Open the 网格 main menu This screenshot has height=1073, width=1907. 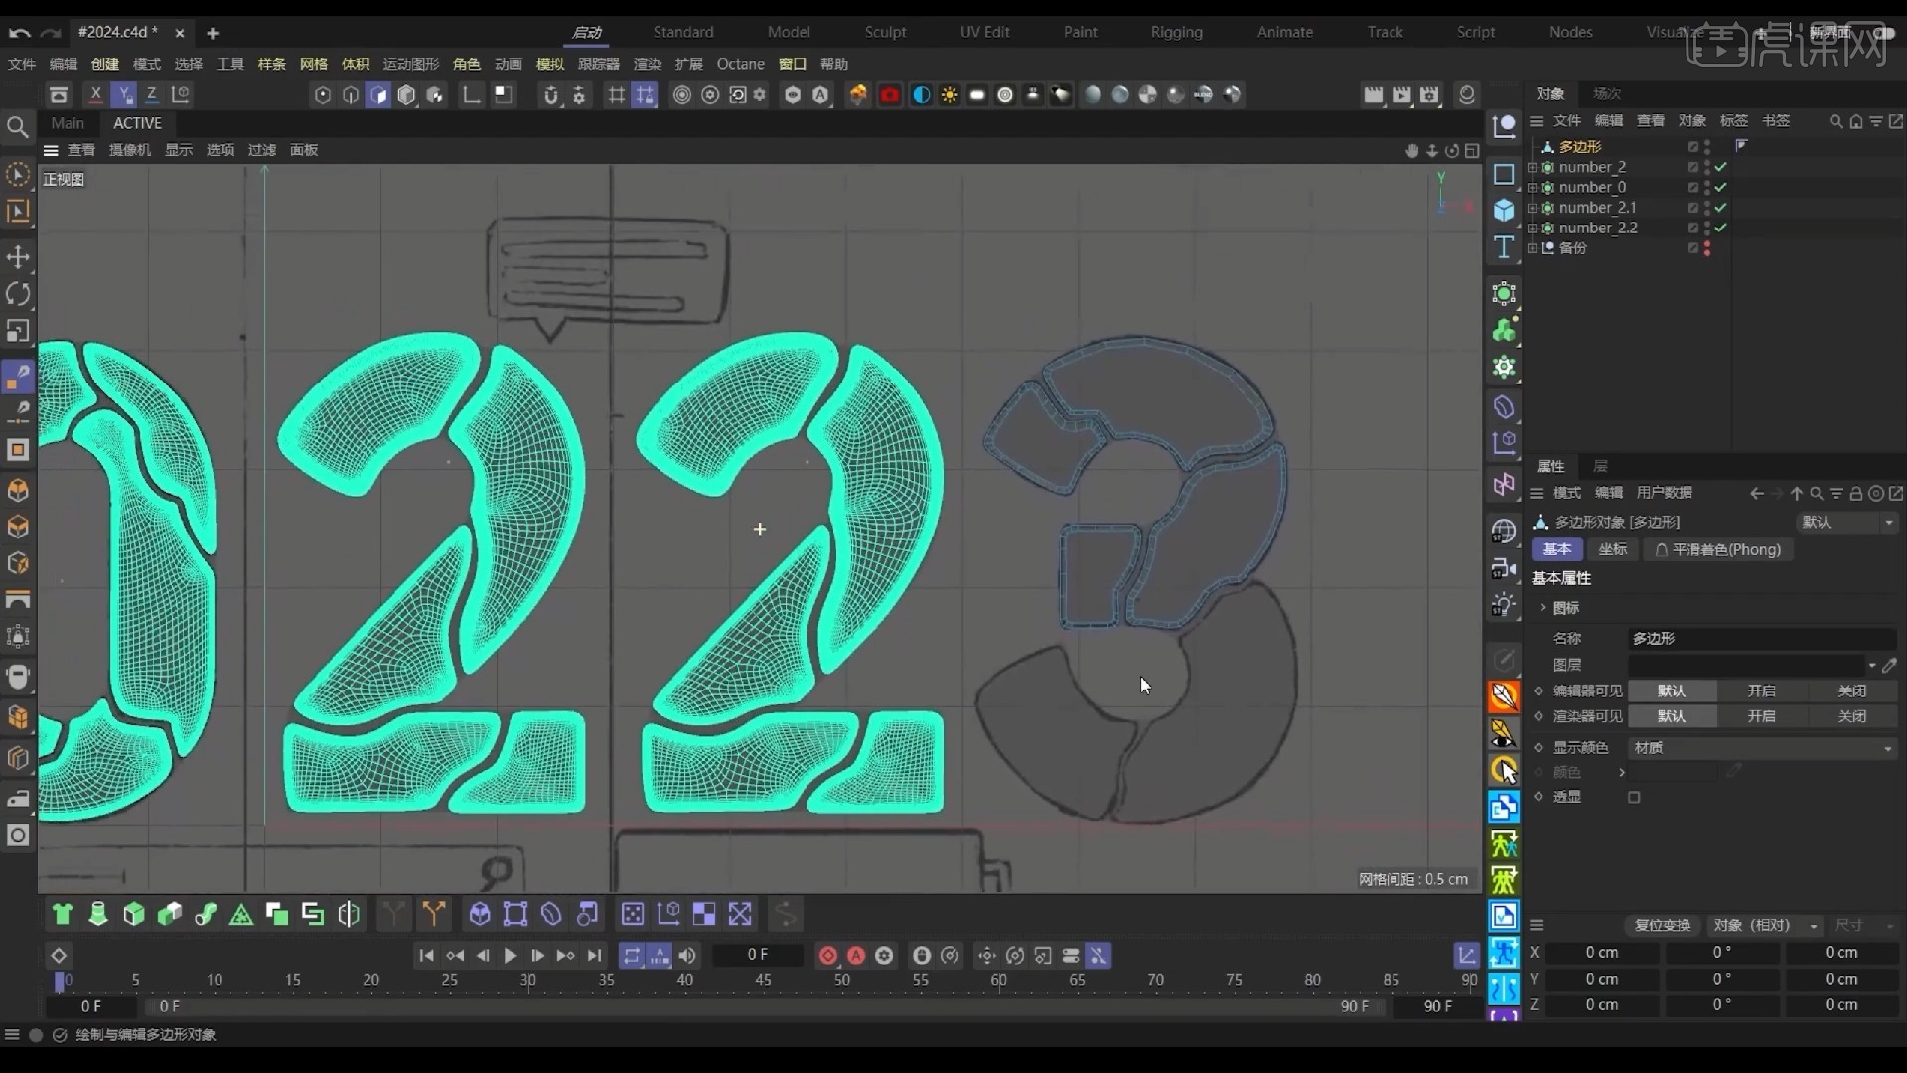(313, 64)
